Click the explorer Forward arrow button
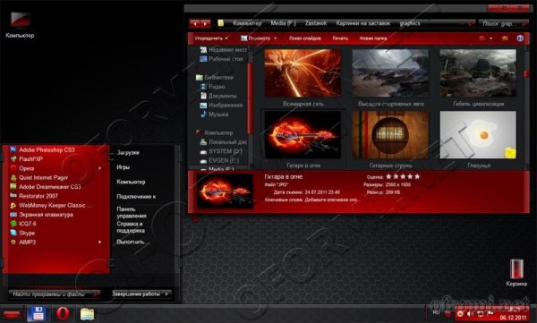This screenshot has height=323, width=537. [205, 23]
